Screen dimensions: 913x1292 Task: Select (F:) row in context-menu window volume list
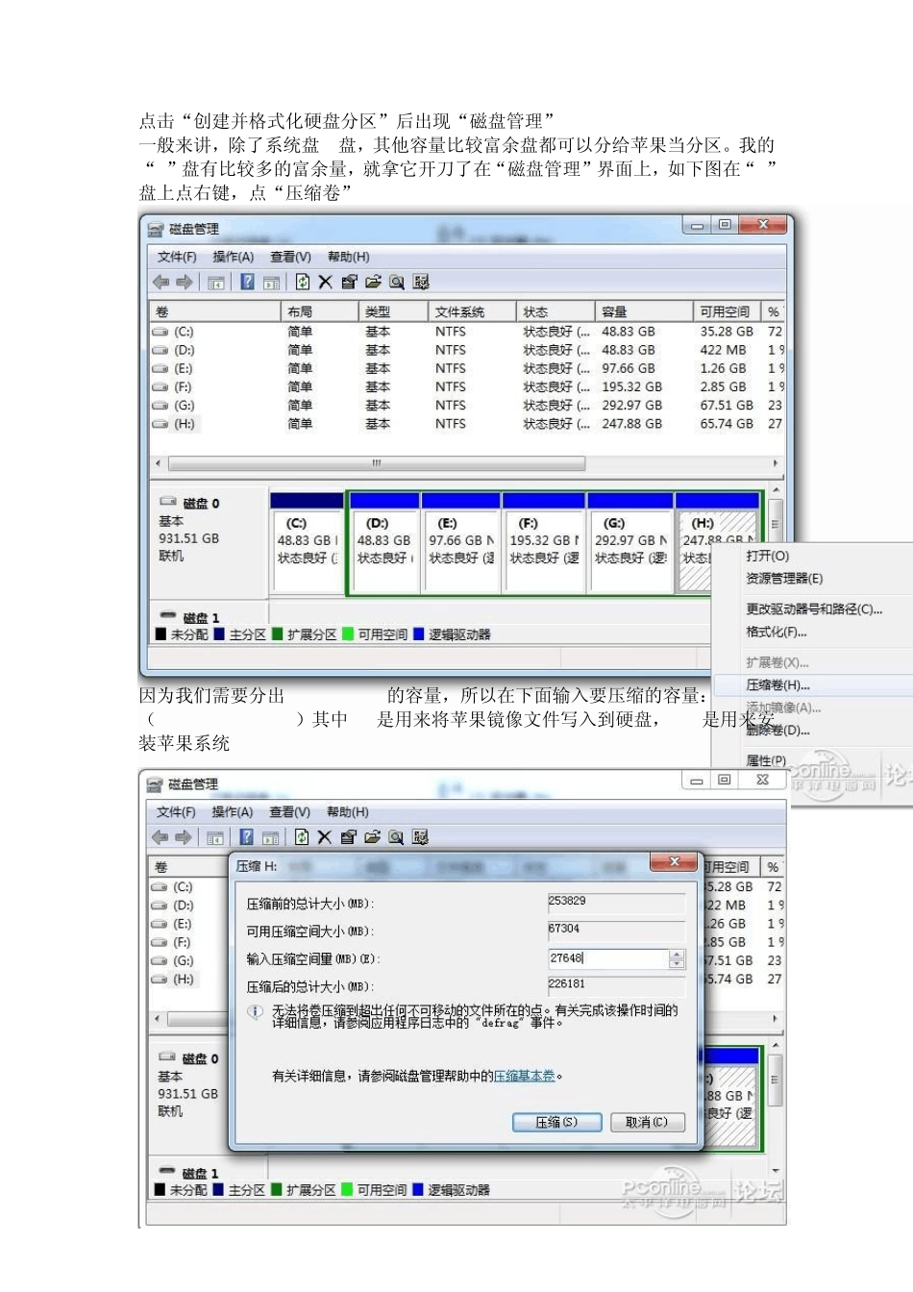[x=467, y=386]
